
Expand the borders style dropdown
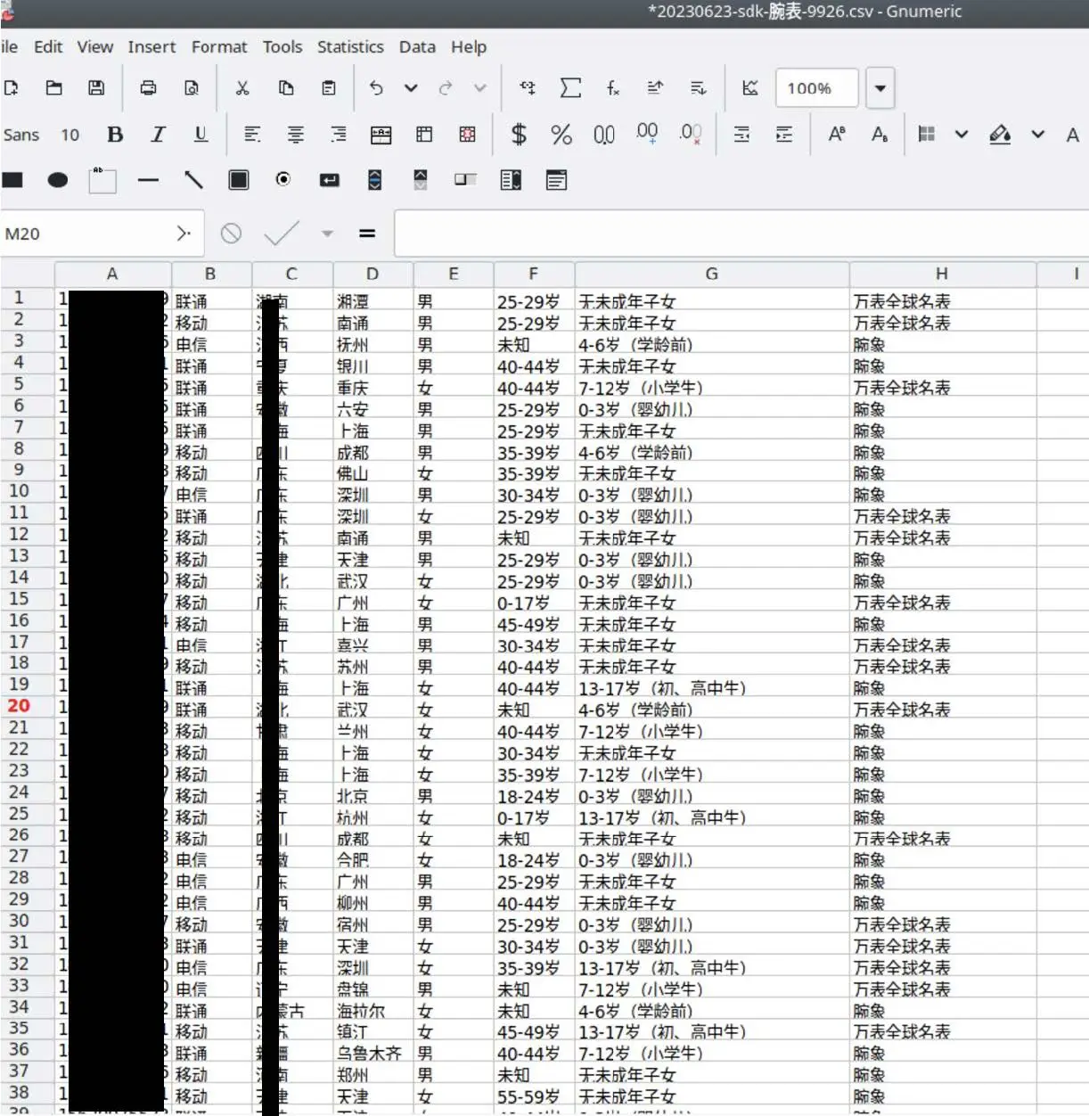pyautogui.click(x=962, y=134)
